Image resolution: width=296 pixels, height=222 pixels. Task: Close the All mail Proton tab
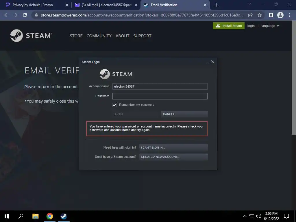[x=136, y=5]
